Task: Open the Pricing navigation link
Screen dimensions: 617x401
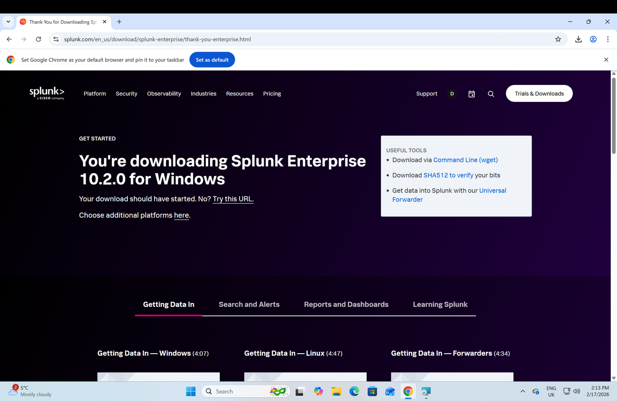Action: tap(272, 94)
